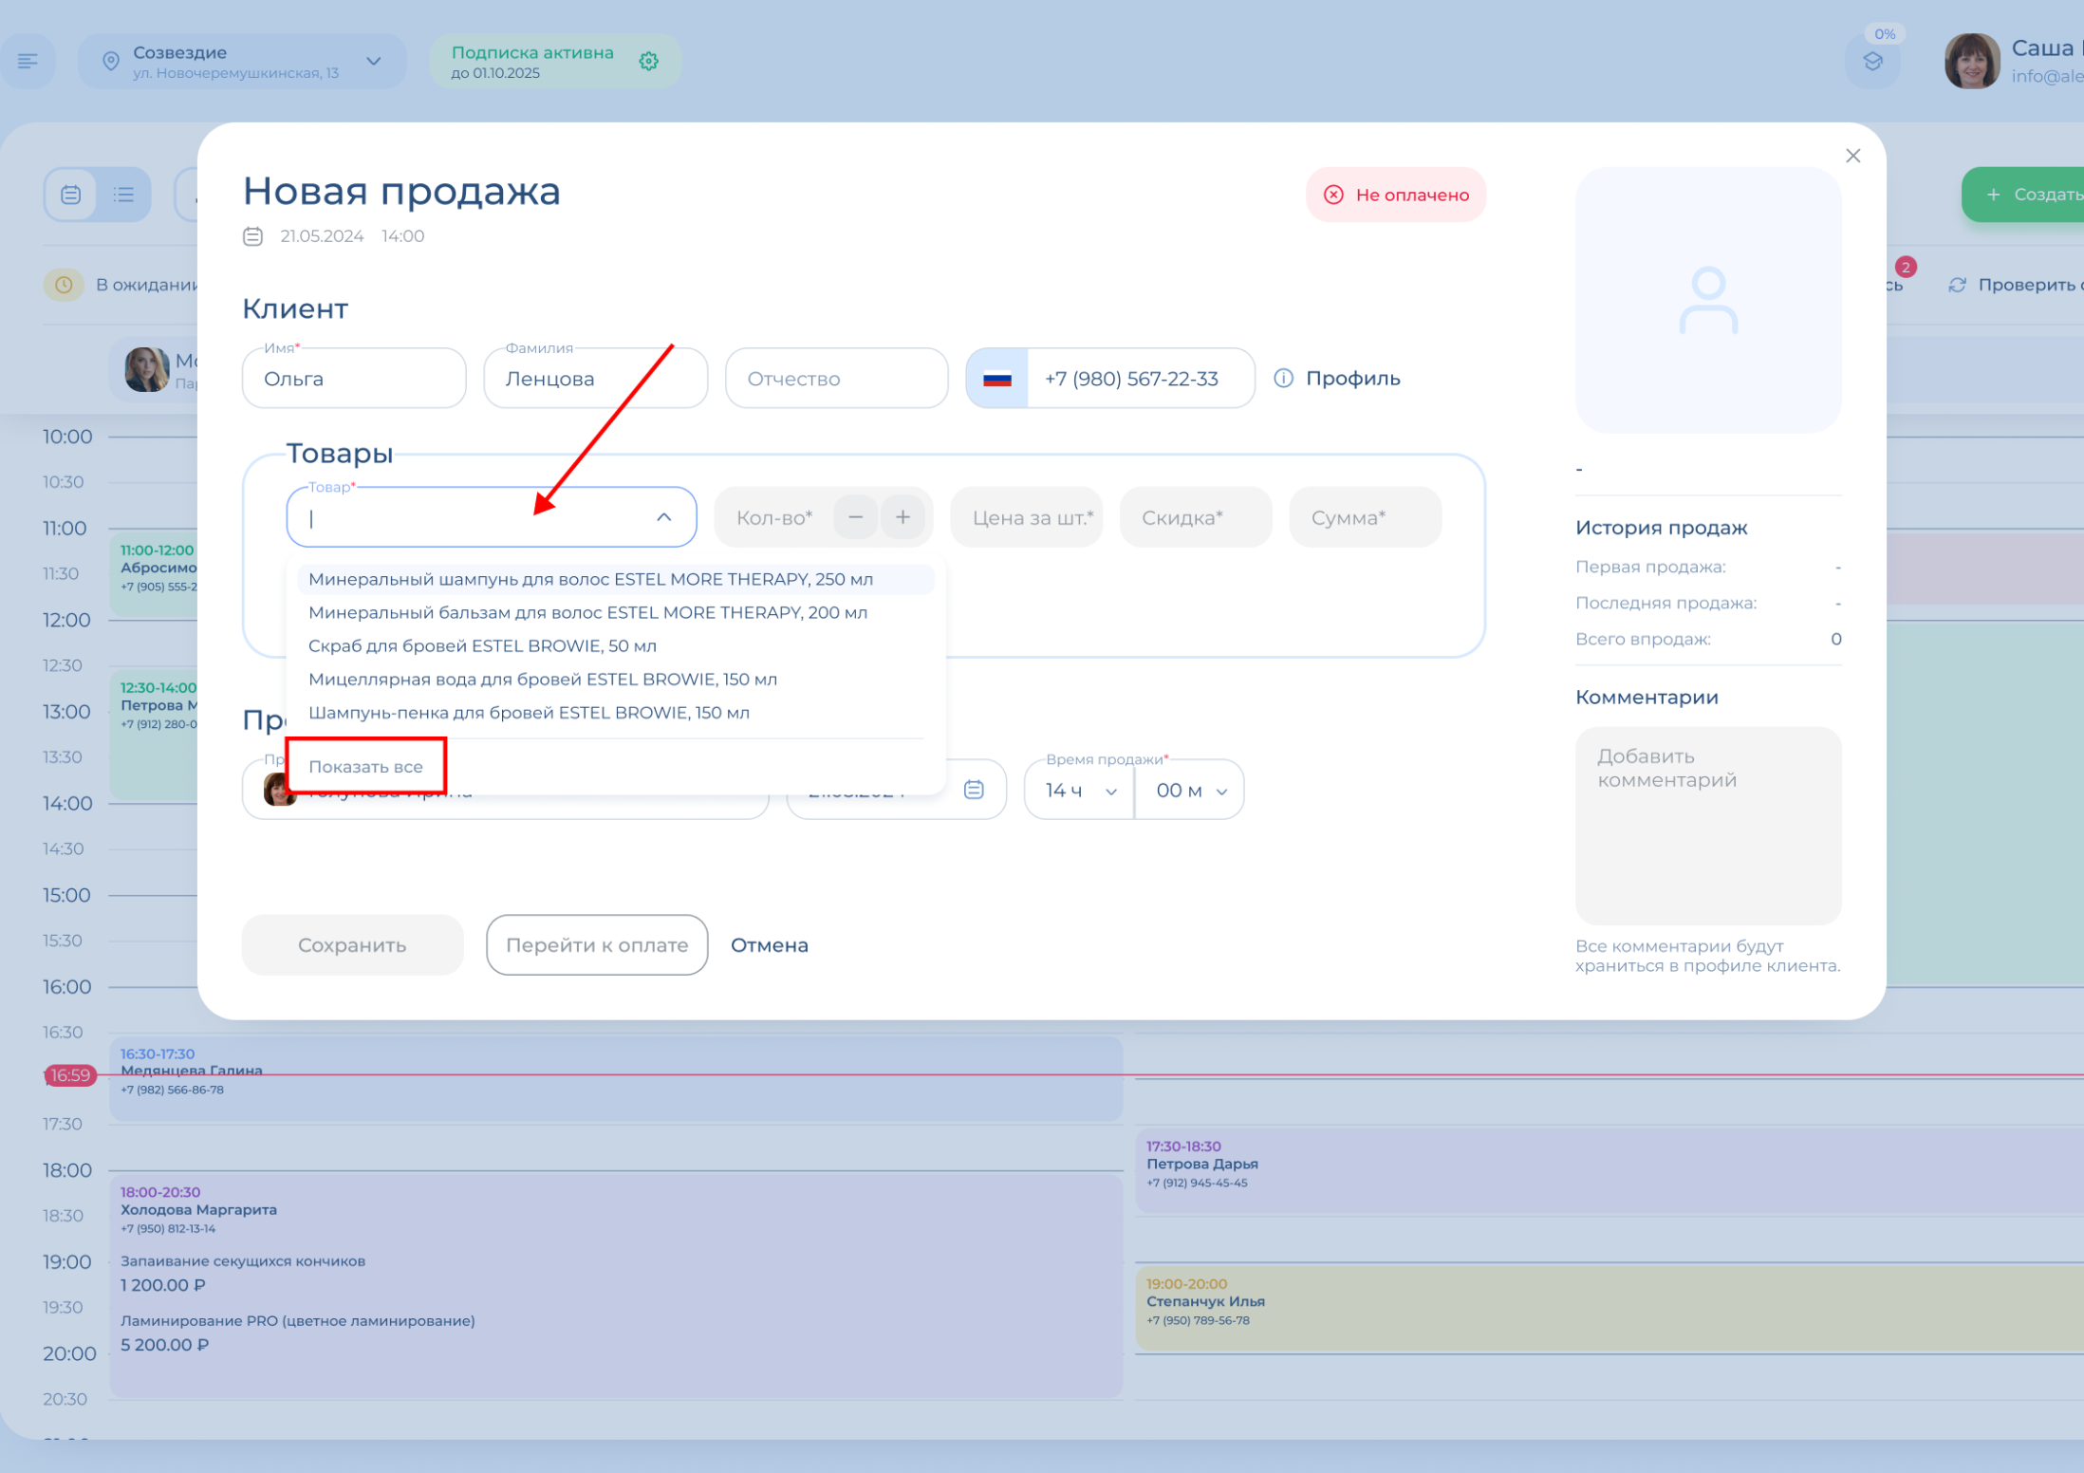Viewport: 2084px width, 1473px height.
Task: Open the minutes dropdown 00 м
Action: 1190,790
